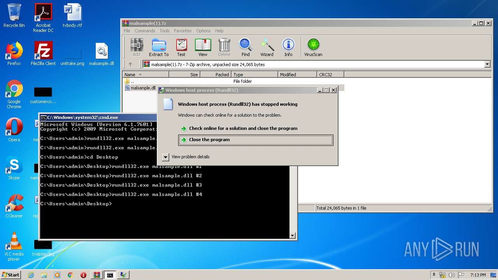Viewport: 498px width, 280px height.
Task: Click the 7:13 PM clock
Action: click(478, 275)
